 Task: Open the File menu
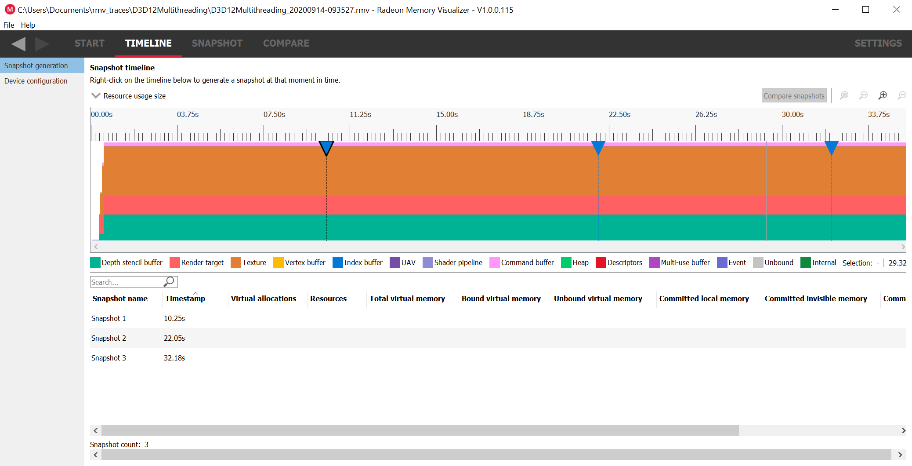pos(9,25)
